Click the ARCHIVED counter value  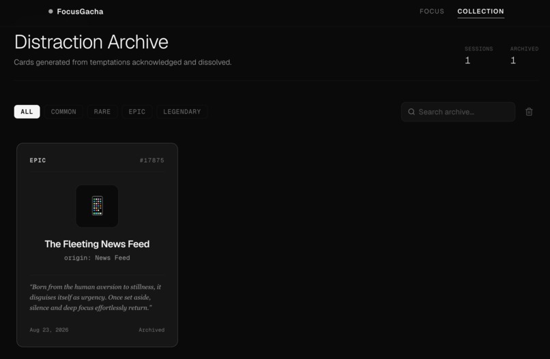513,61
